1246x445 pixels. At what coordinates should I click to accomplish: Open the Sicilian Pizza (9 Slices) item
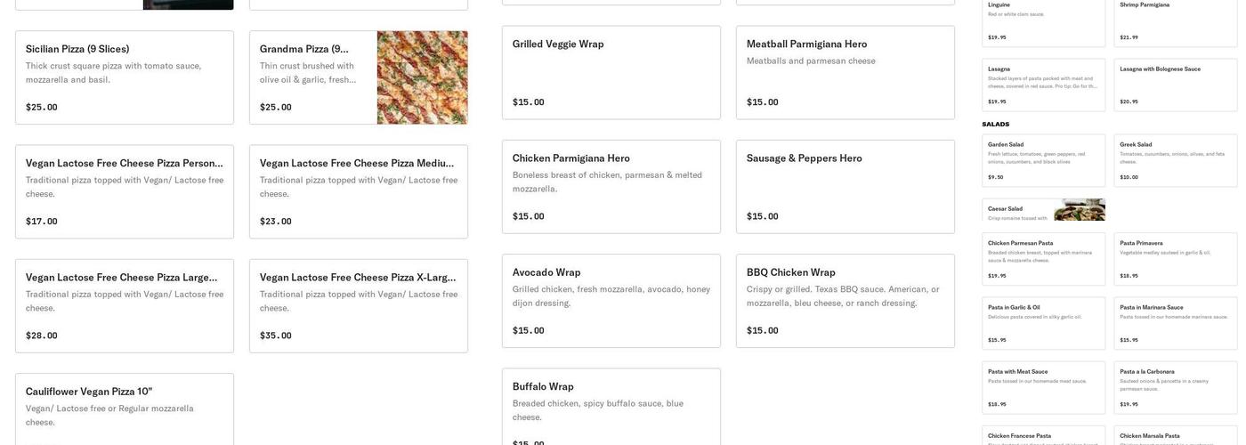(x=125, y=77)
